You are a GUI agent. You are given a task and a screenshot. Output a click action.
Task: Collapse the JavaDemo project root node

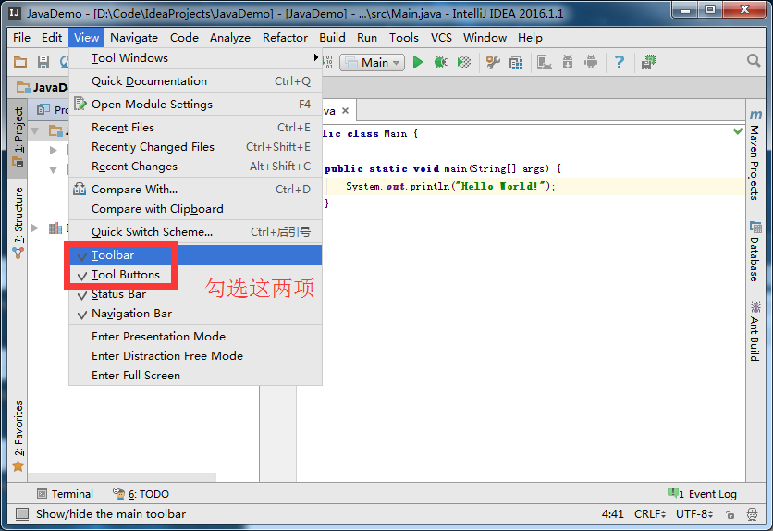pos(35,131)
